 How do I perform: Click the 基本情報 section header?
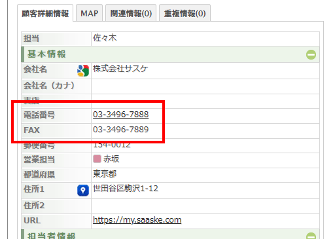(170, 54)
